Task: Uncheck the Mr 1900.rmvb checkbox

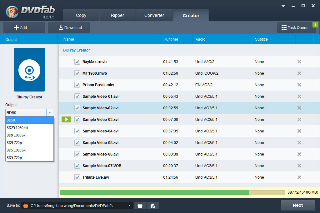Action: pyautogui.click(x=77, y=73)
